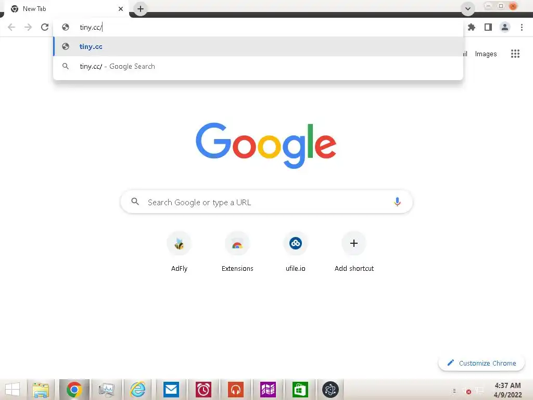Expand the tab search chevron
The width and height of the screenshot is (533, 400).
click(468, 9)
